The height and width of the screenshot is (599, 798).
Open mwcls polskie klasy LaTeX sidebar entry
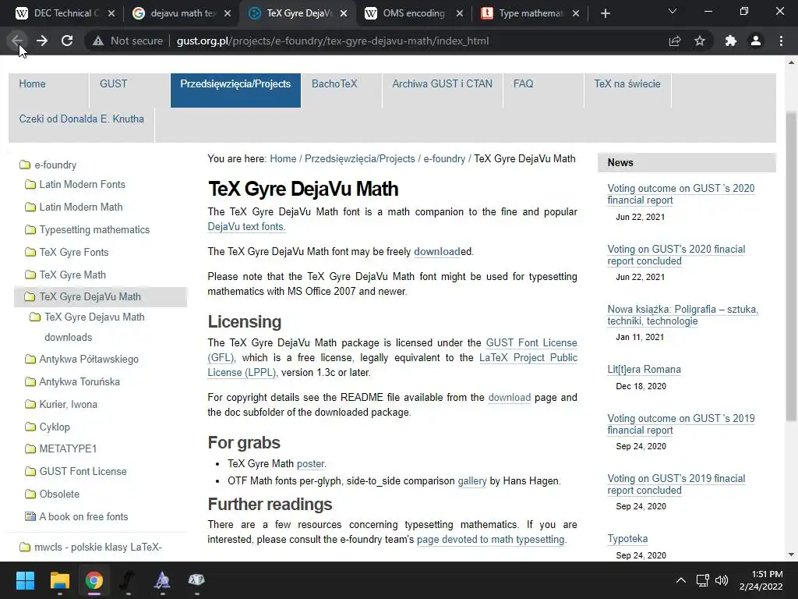point(98,547)
